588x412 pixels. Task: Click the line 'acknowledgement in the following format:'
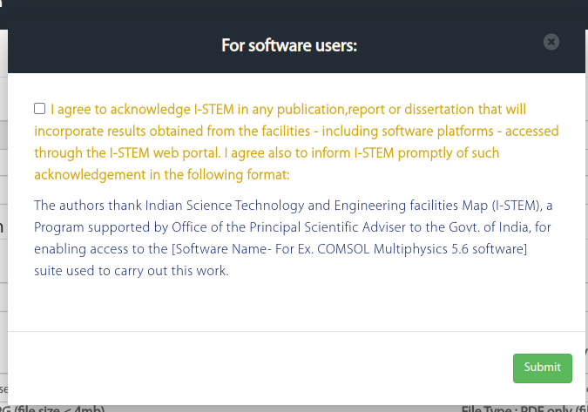[x=162, y=175]
